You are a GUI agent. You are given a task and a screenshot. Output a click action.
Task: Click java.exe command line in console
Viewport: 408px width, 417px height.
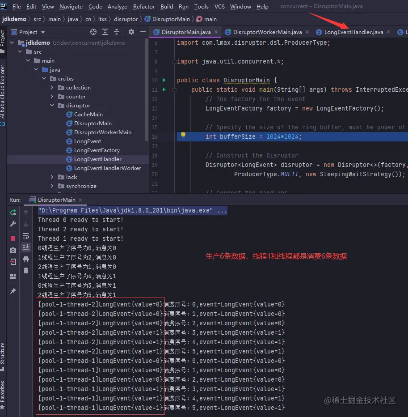[133, 211]
